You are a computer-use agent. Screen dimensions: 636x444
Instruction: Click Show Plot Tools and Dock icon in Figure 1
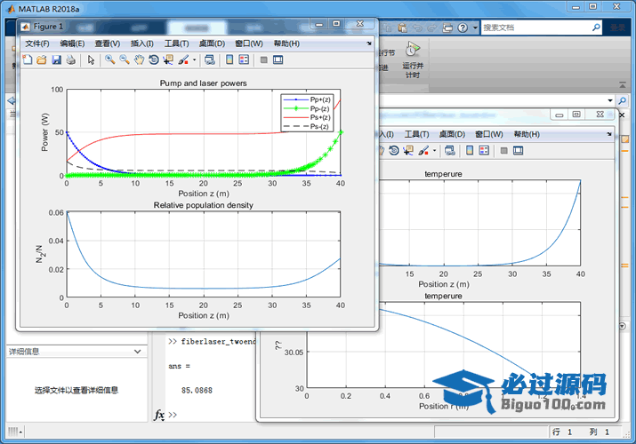tap(278, 59)
